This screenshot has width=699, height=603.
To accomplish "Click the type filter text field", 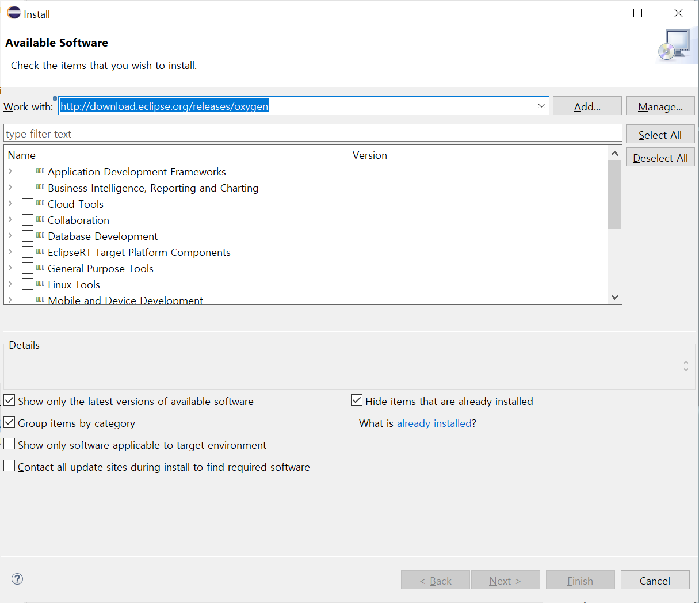I will coord(313,133).
